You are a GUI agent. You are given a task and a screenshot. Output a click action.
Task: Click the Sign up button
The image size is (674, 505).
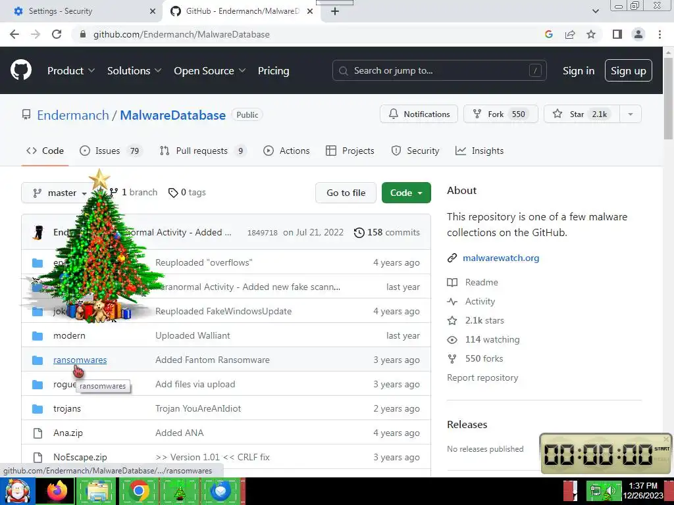[629, 70]
